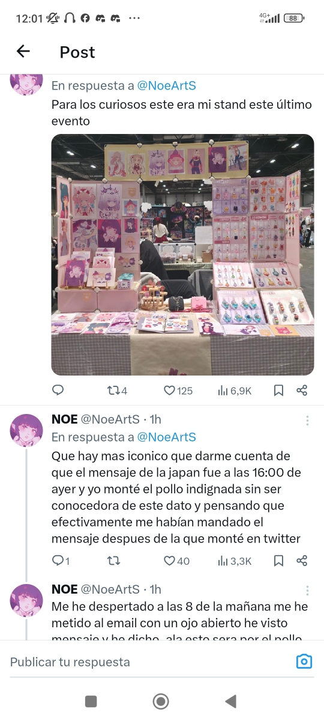Share the tweet with 3,3K views
The height and width of the screenshot is (721, 324).
(302, 561)
